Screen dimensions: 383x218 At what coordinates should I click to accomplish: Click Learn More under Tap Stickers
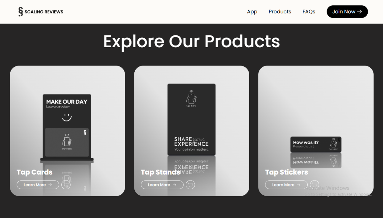point(286,185)
